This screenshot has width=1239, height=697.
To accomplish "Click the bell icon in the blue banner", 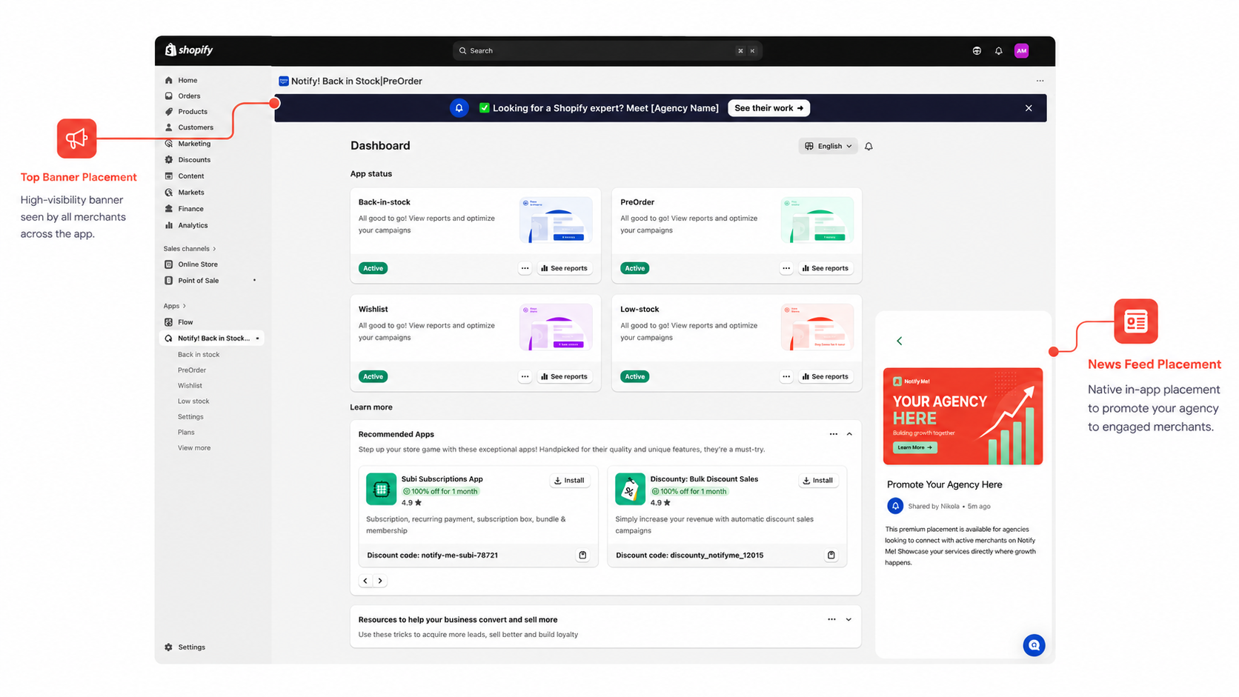I will [459, 108].
